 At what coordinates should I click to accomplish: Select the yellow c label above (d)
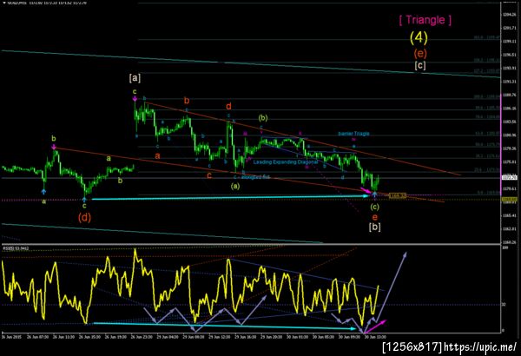coord(84,206)
